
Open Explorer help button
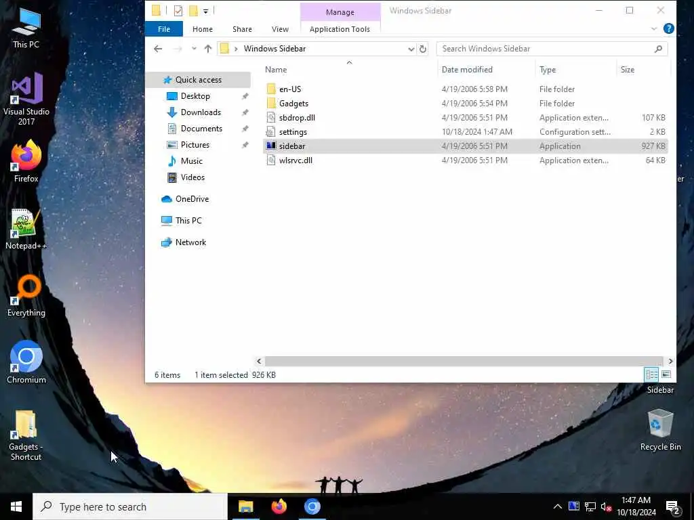click(669, 28)
